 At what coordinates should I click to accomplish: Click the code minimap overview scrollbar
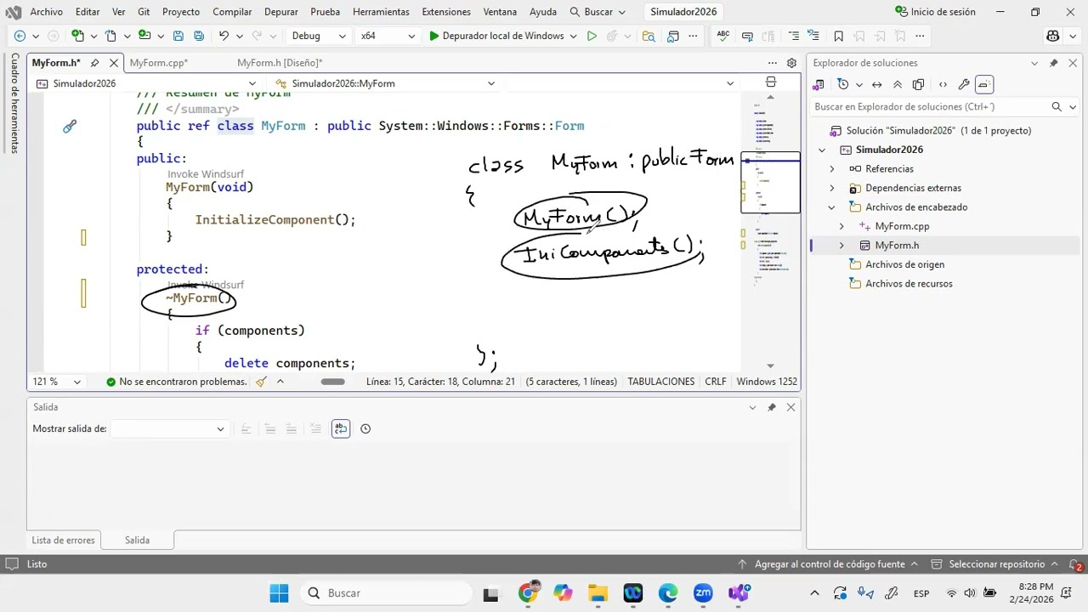[x=770, y=229]
